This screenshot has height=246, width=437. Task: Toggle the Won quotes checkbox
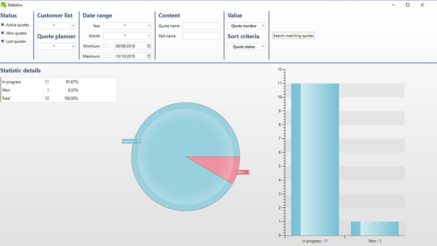click(2, 33)
